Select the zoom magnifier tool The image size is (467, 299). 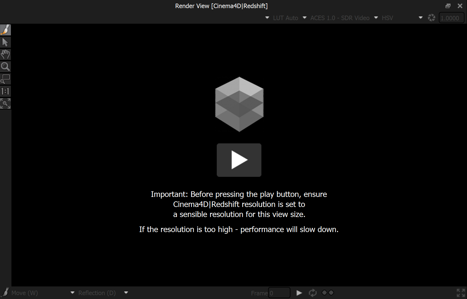pyautogui.click(x=5, y=67)
